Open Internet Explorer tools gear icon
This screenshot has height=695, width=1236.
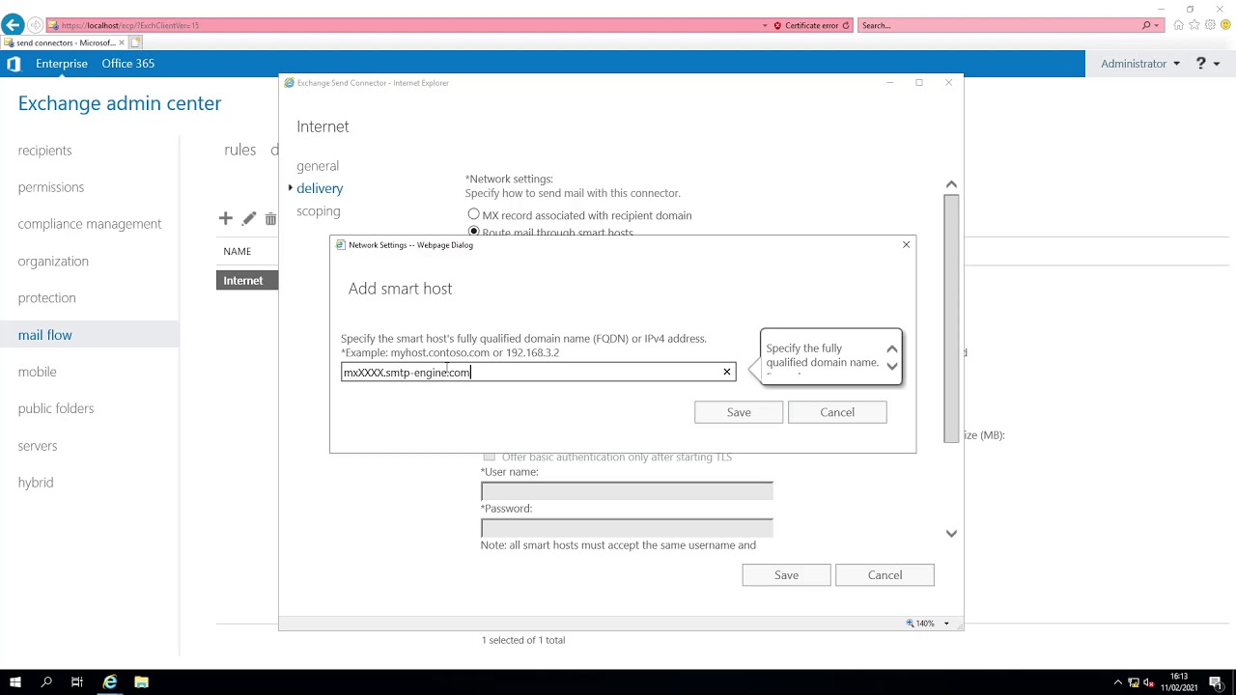pyautogui.click(x=1210, y=25)
